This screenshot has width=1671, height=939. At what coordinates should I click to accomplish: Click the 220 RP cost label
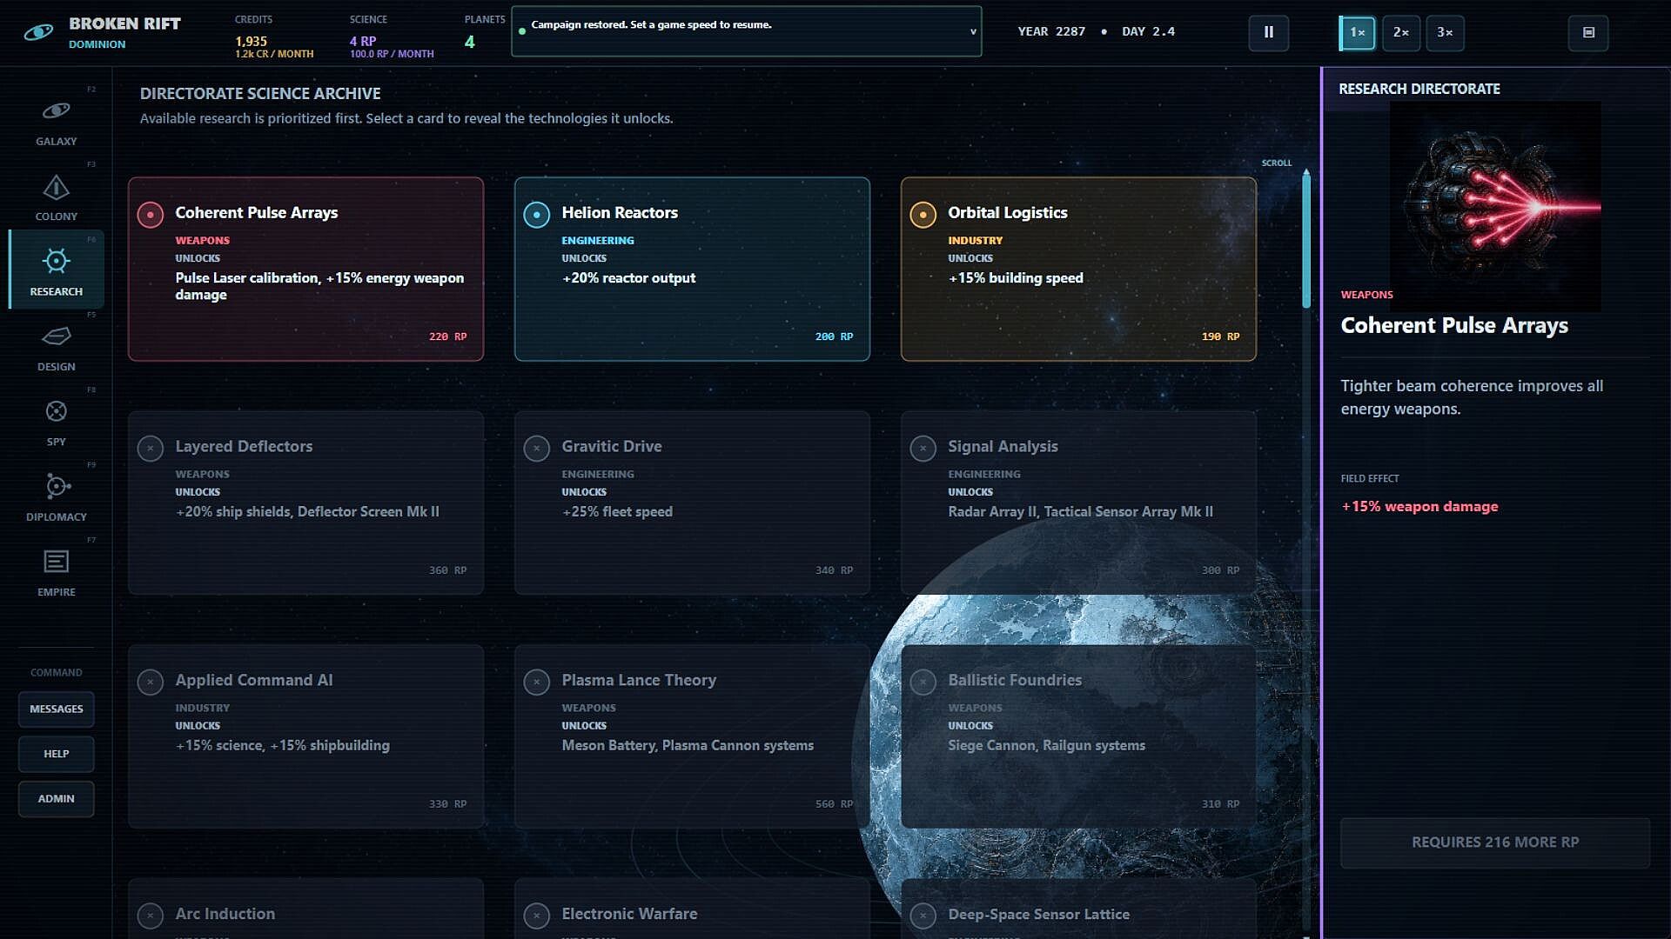[x=447, y=336]
